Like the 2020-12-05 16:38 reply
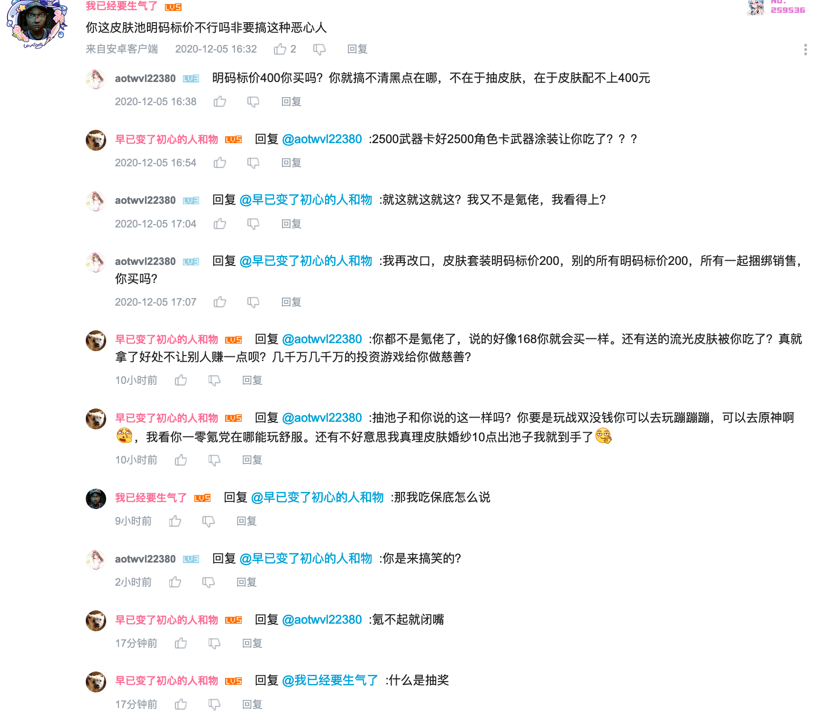The height and width of the screenshot is (727, 818). 220,101
